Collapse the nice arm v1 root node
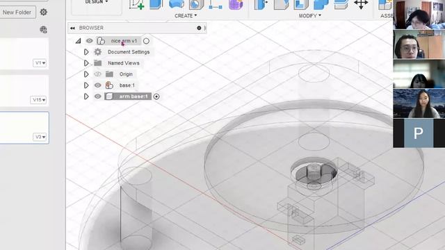Screen dimensions: 445x250 (x=78, y=41)
